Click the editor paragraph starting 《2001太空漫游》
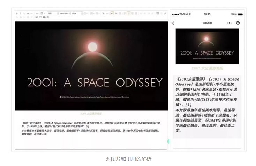 pyautogui.click(x=91, y=125)
